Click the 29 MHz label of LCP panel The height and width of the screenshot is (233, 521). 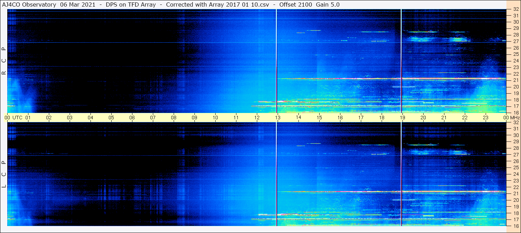(516, 142)
